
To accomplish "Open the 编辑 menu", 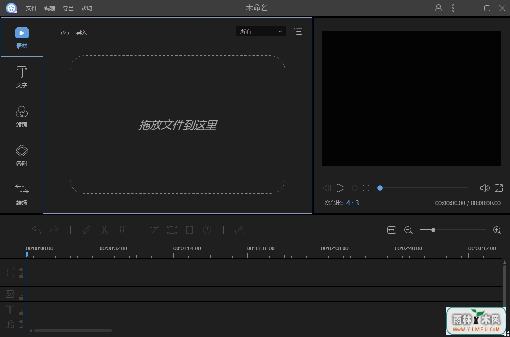I will coord(50,8).
